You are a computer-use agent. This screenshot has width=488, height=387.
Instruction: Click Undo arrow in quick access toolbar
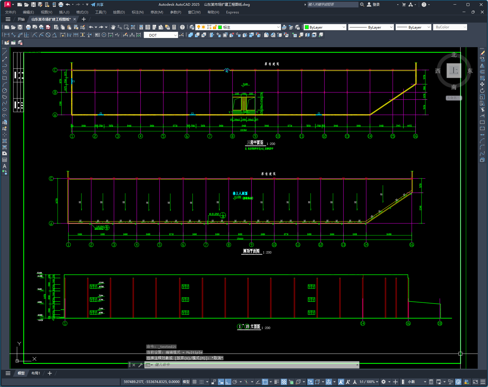coord(68,5)
